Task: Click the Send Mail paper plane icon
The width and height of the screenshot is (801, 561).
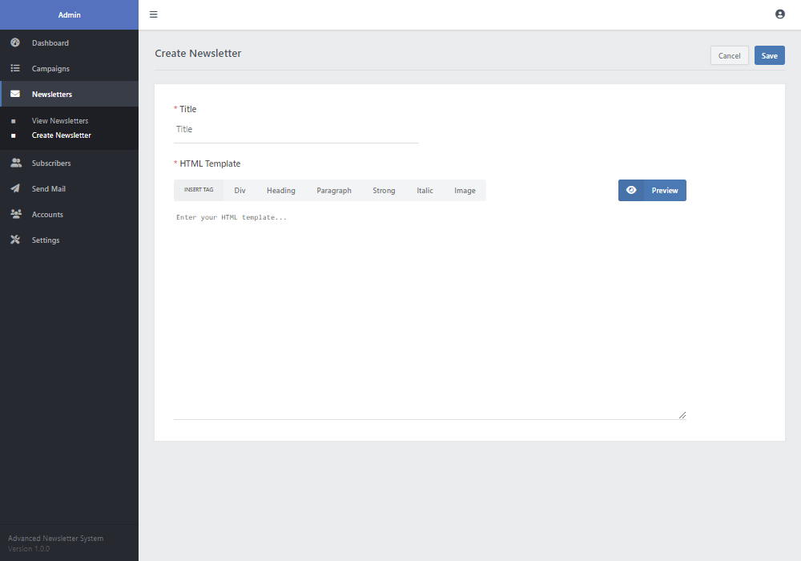Action: pos(15,188)
